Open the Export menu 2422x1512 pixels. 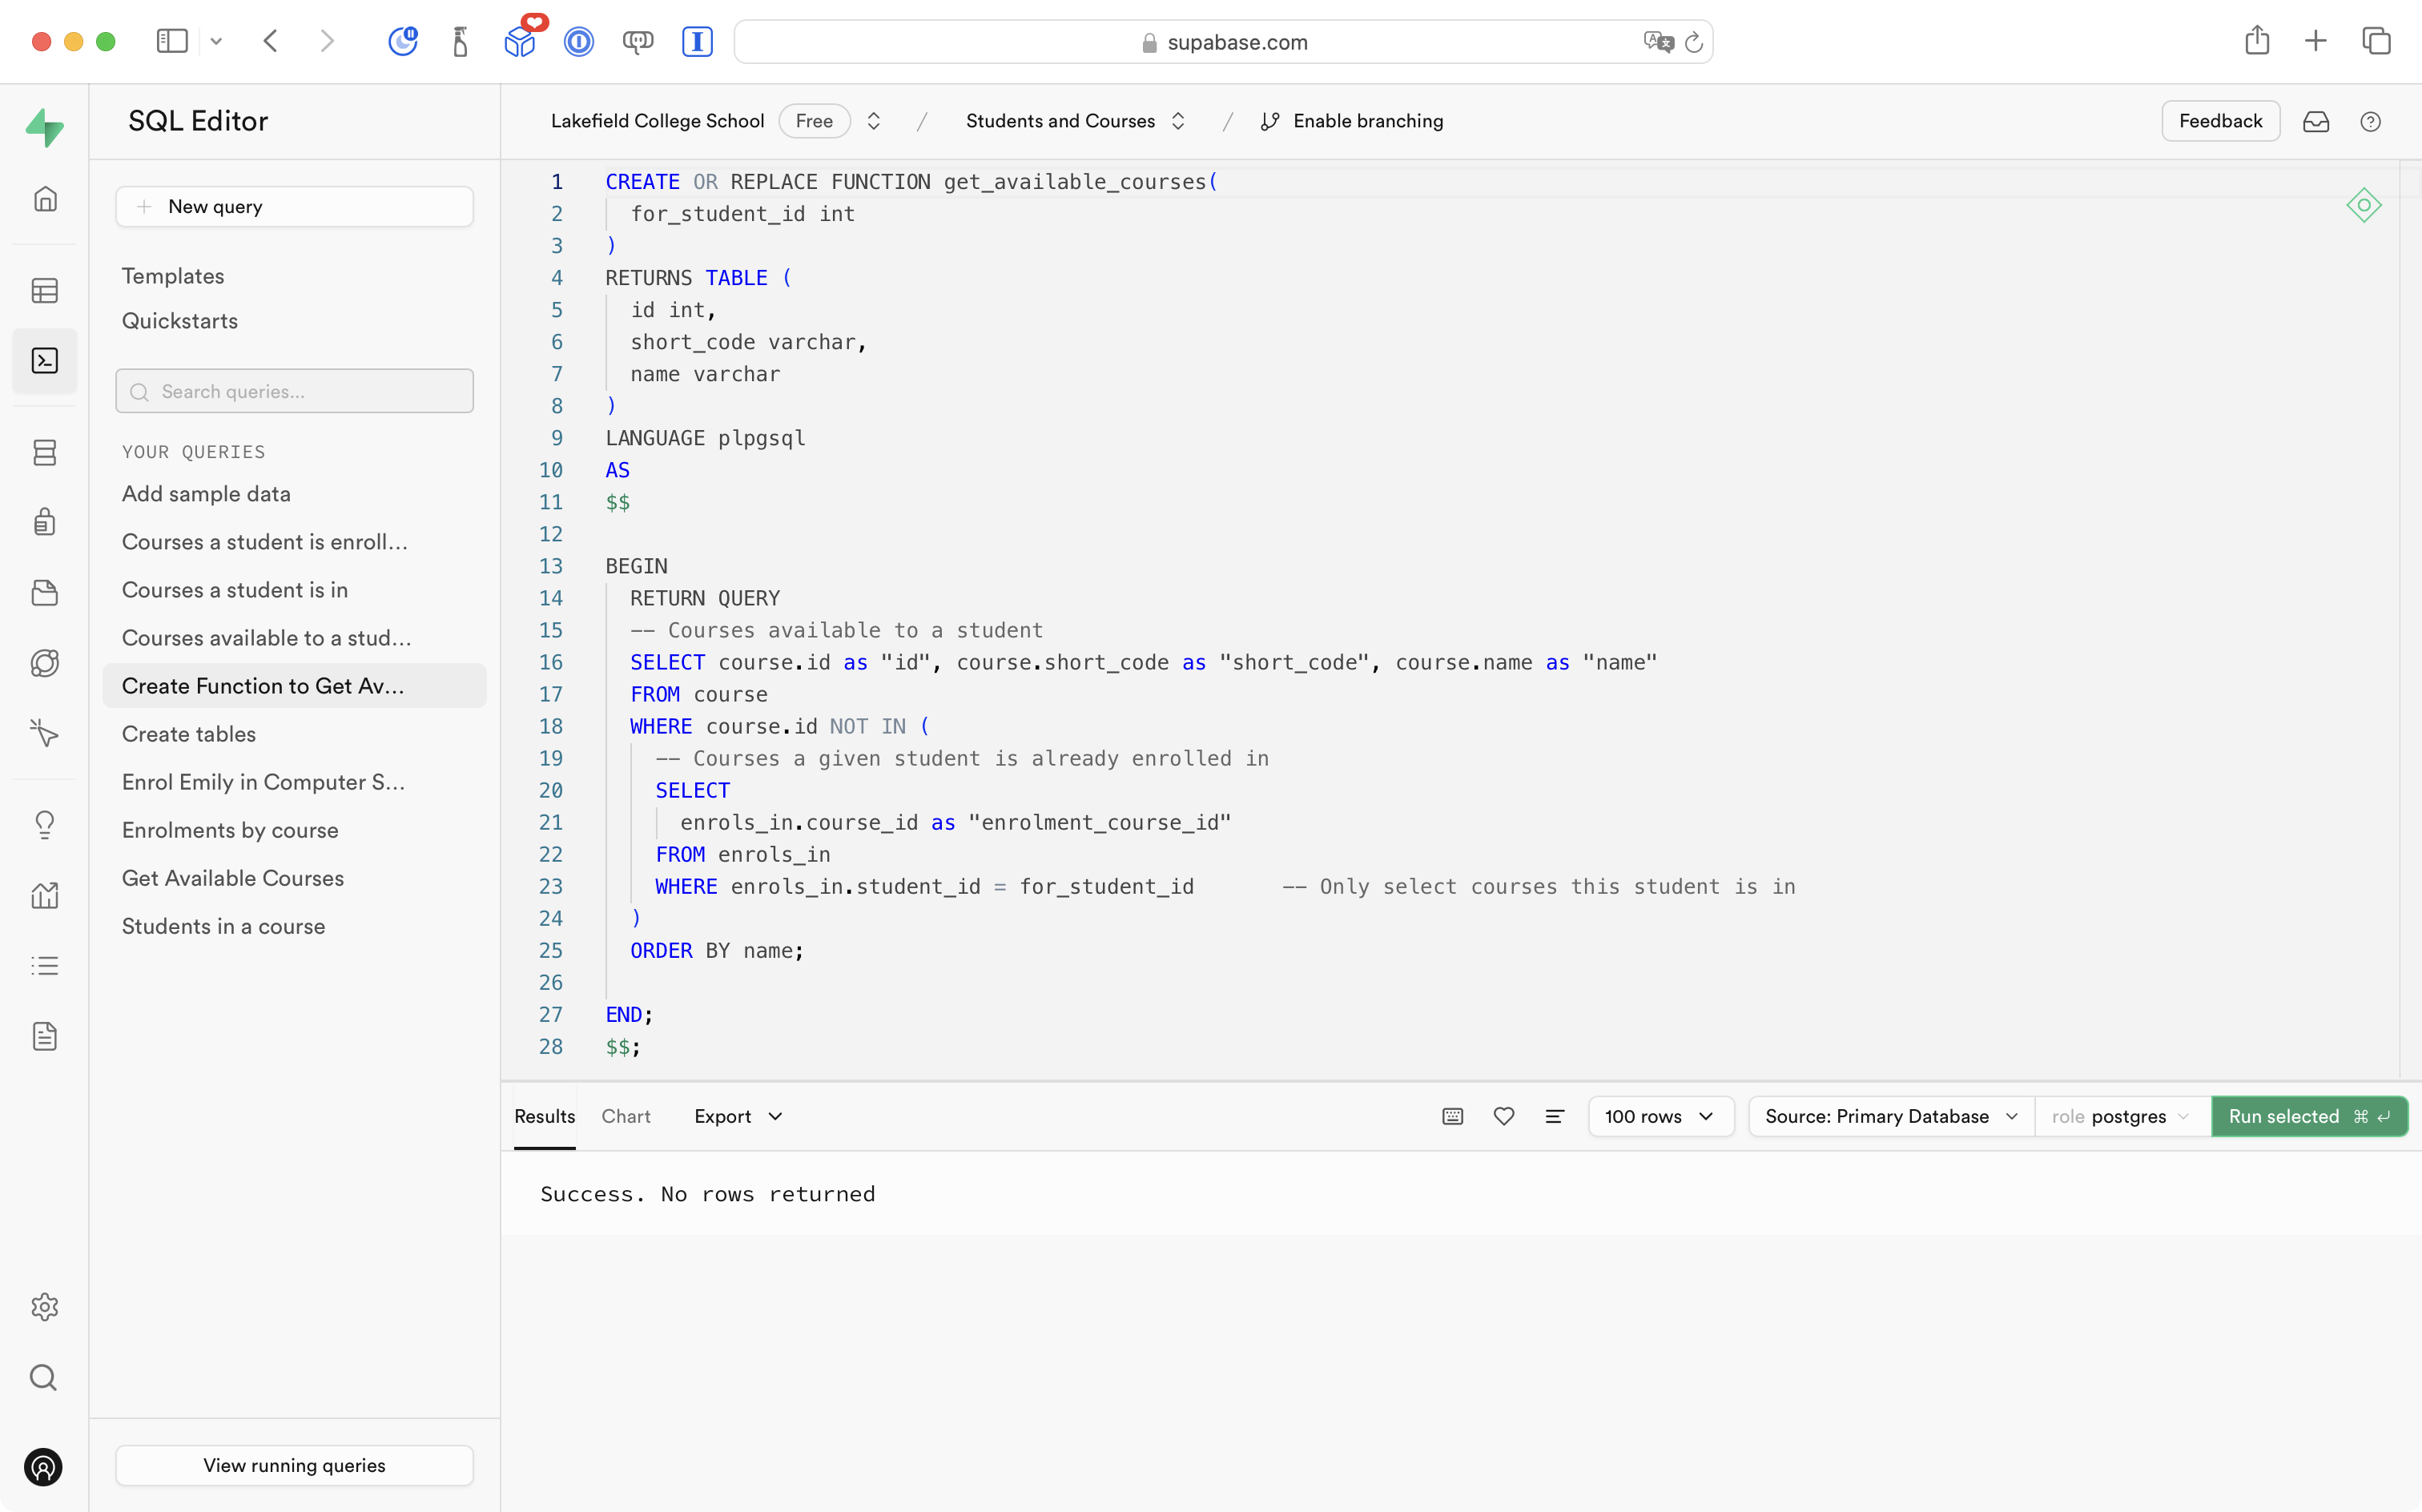pyautogui.click(x=738, y=1116)
